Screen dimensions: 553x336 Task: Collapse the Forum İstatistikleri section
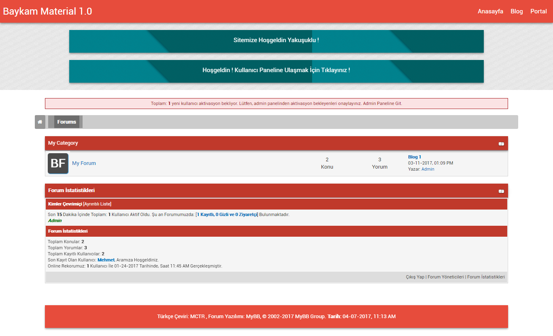(x=501, y=191)
